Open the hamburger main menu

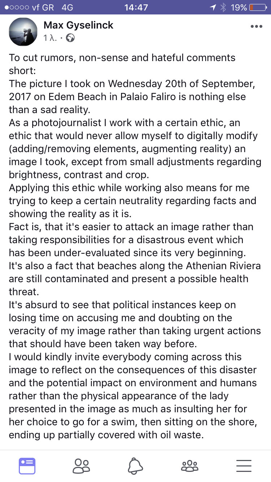pos(244,466)
